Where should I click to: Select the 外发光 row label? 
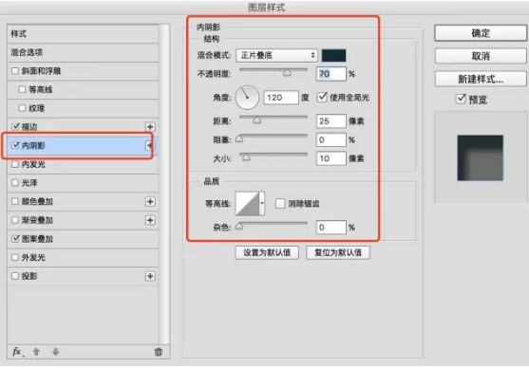(x=33, y=257)
